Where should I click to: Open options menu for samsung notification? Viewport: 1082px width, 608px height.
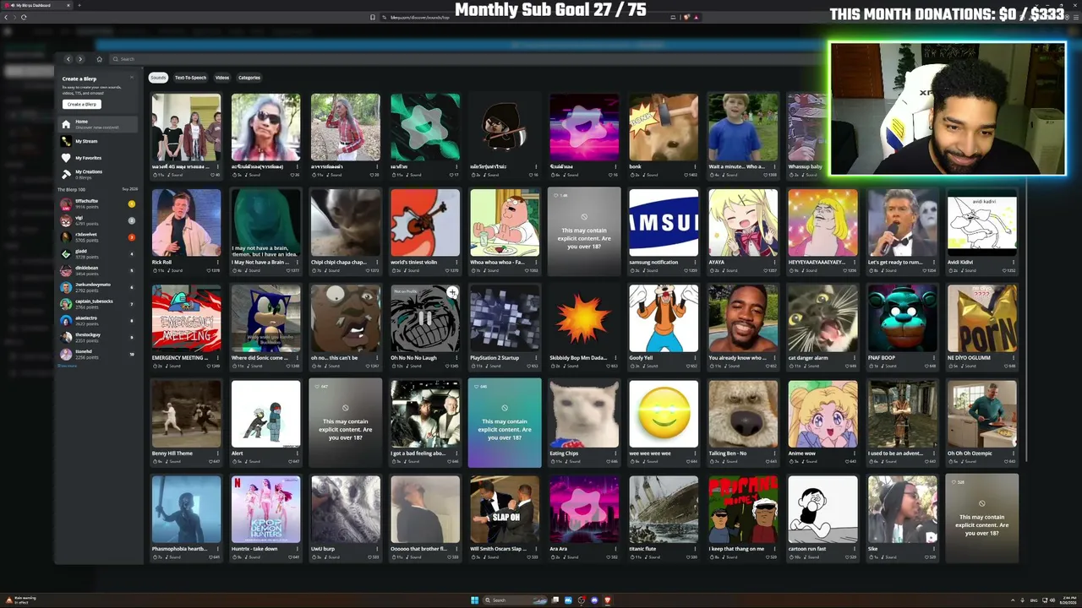[x=695, y=263]
